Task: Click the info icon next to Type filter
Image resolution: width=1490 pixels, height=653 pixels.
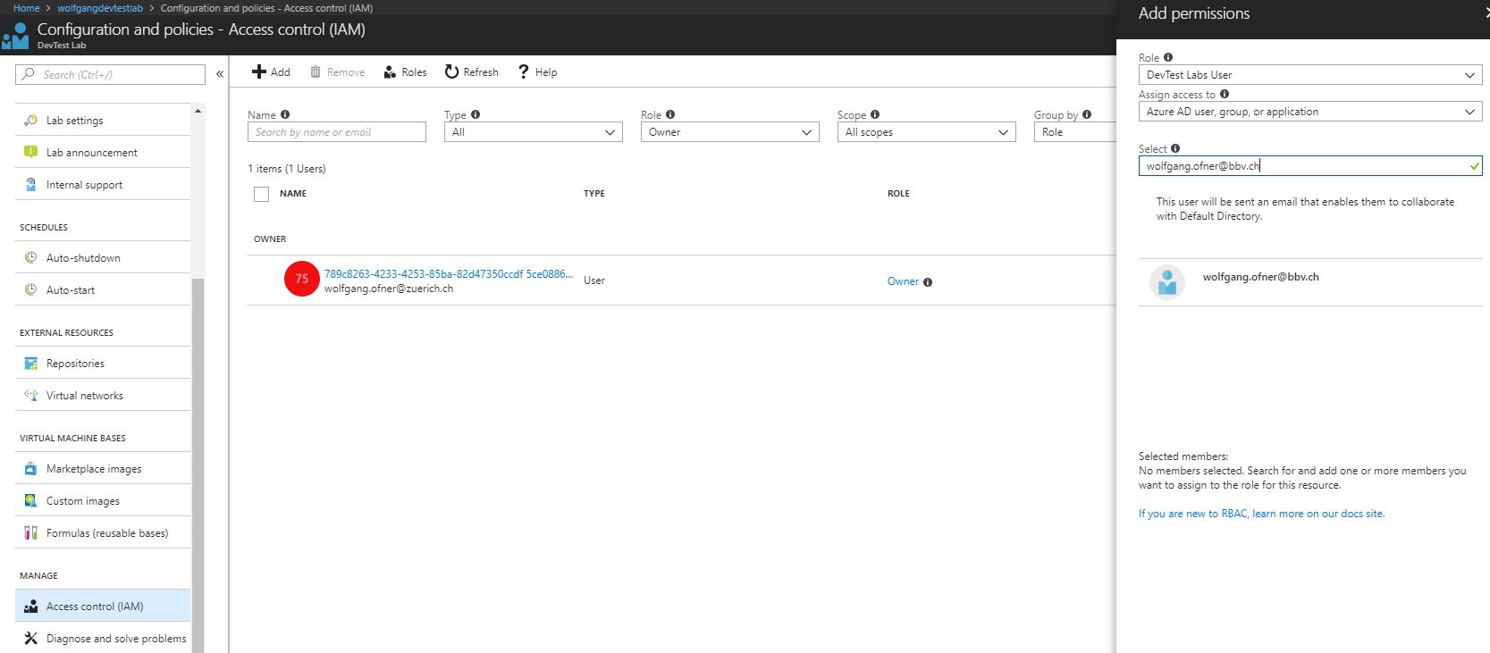Action: [476, 114]
